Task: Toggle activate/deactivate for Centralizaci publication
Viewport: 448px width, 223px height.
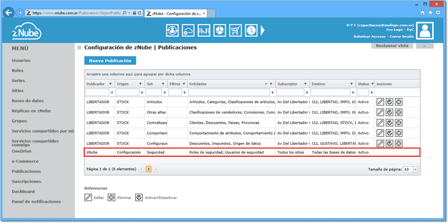Action: click(390, 123)
